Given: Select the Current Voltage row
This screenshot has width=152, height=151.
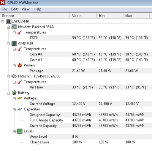Looking at the screenshot, I should coord(90,104).
